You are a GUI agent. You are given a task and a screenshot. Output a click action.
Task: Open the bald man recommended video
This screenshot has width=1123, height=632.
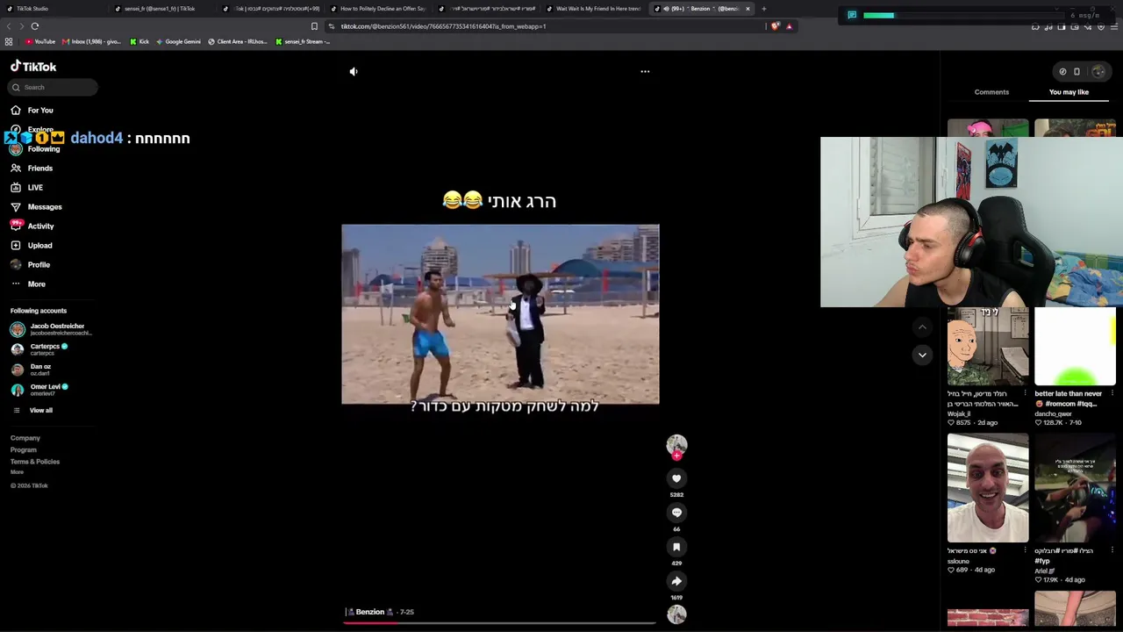(x=988, y=488)
